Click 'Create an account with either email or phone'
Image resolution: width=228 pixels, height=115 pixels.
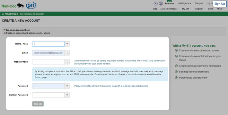(x=28, y=33)
